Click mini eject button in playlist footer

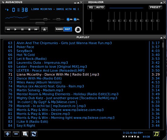138,137
